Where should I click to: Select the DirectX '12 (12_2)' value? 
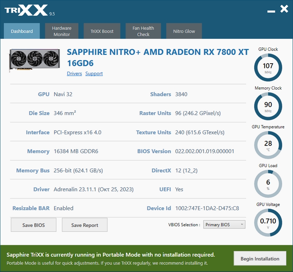click(x=186, y=170)
